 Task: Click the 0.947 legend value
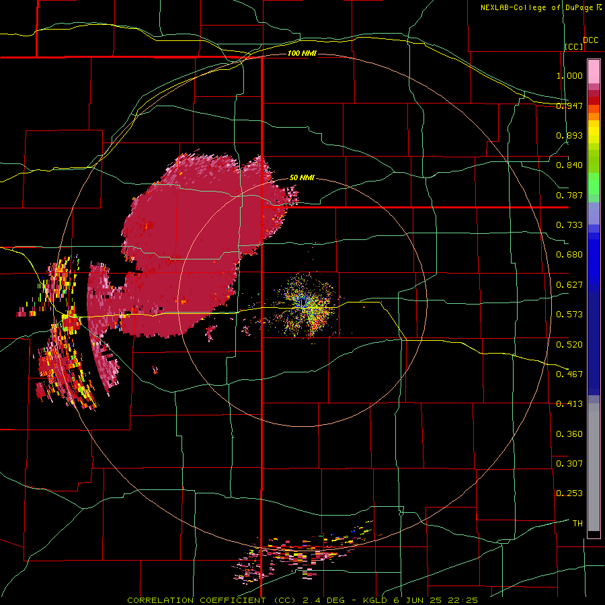569,106
